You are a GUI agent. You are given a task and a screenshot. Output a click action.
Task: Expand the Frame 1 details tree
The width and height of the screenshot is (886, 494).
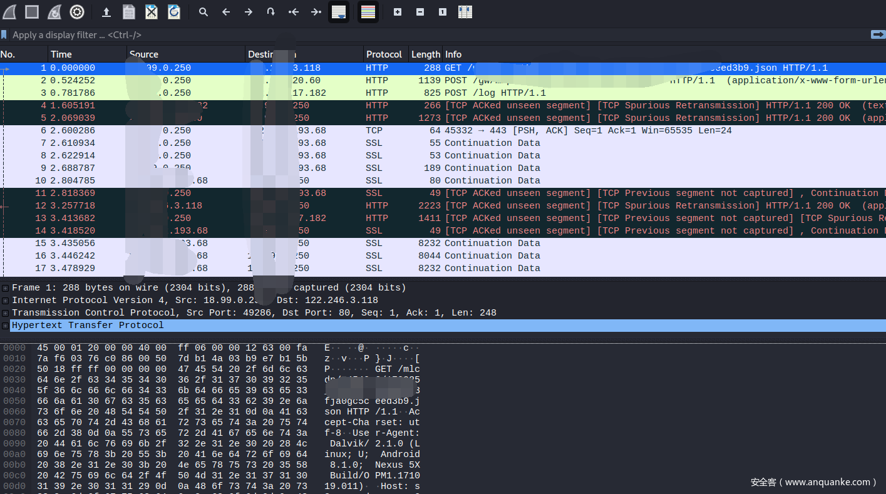click(x=5, y=288)
